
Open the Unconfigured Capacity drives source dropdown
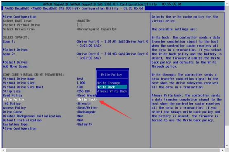pyautogui.click(x=97, y=29)
